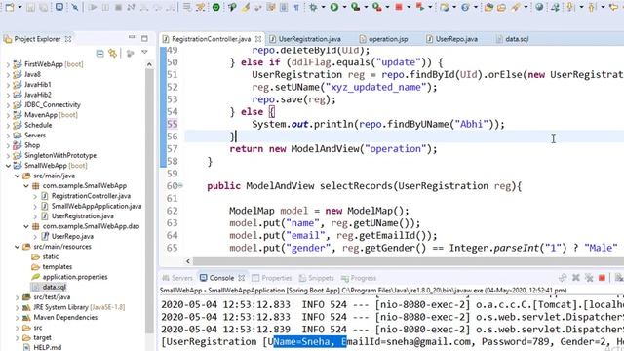Open the Properties view tab
This screenshot has width=624, height=351.
click(271, 278)
